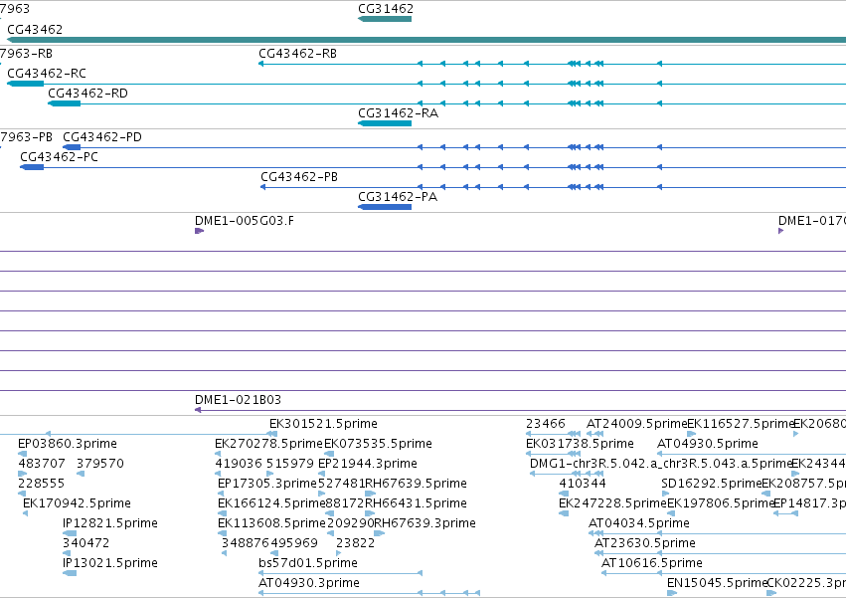Click EST EK270278.5prime
846x598 pixels.
pos(268,444)
